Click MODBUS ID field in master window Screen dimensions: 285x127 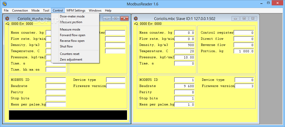click(x=56, y=80)
